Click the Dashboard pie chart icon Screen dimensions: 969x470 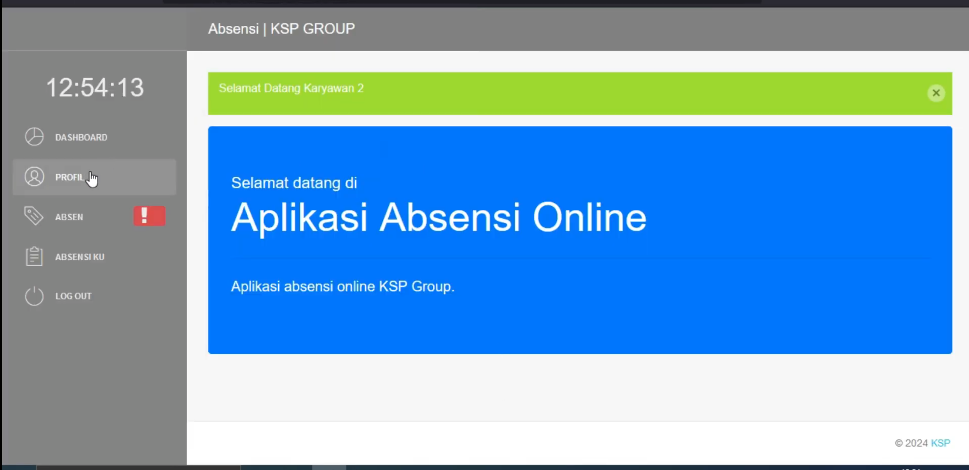(x=34, y=137)
